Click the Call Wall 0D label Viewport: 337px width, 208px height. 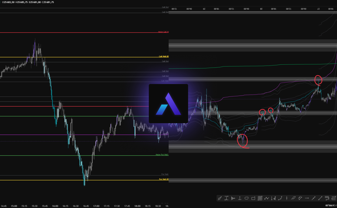point(164,56)
